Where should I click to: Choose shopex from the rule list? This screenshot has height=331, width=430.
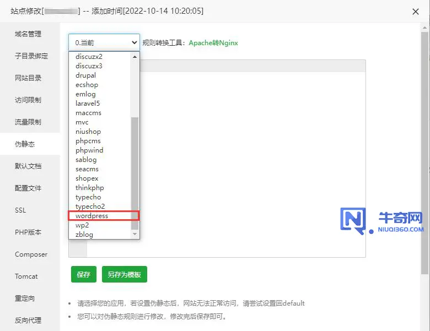pyautogui.click(x=100, y=178)
